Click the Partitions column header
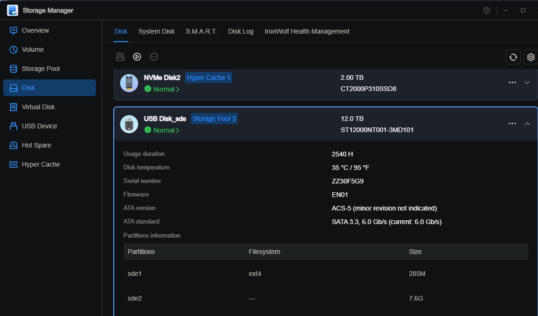 141,252
